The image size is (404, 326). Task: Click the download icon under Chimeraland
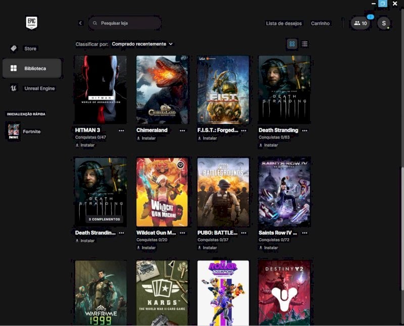click(x=138, y=138)
